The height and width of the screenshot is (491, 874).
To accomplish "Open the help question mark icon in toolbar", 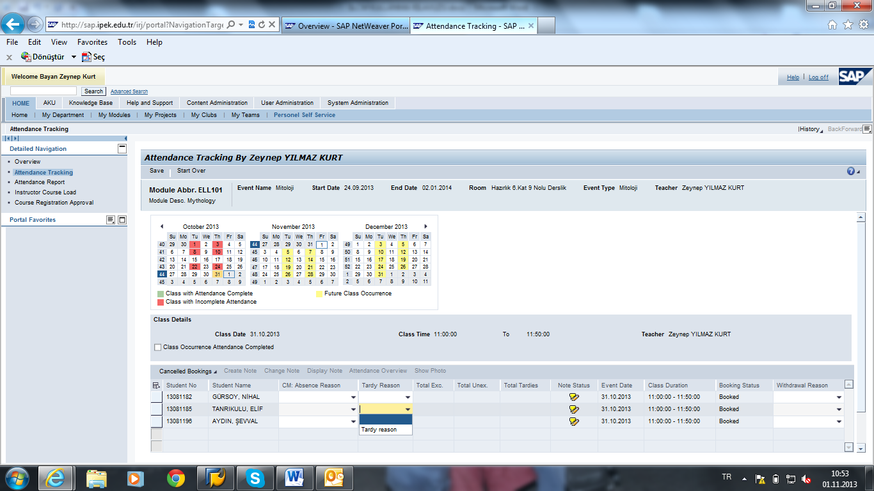I will [851, 171].
